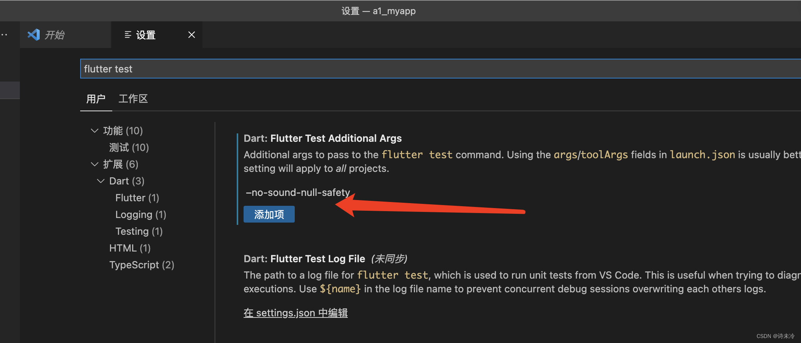Select the 用户 settings scope tab

click(x=96, y=99)
